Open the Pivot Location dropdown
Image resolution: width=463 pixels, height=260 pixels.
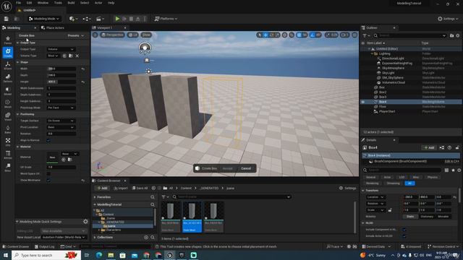[61, 127]
